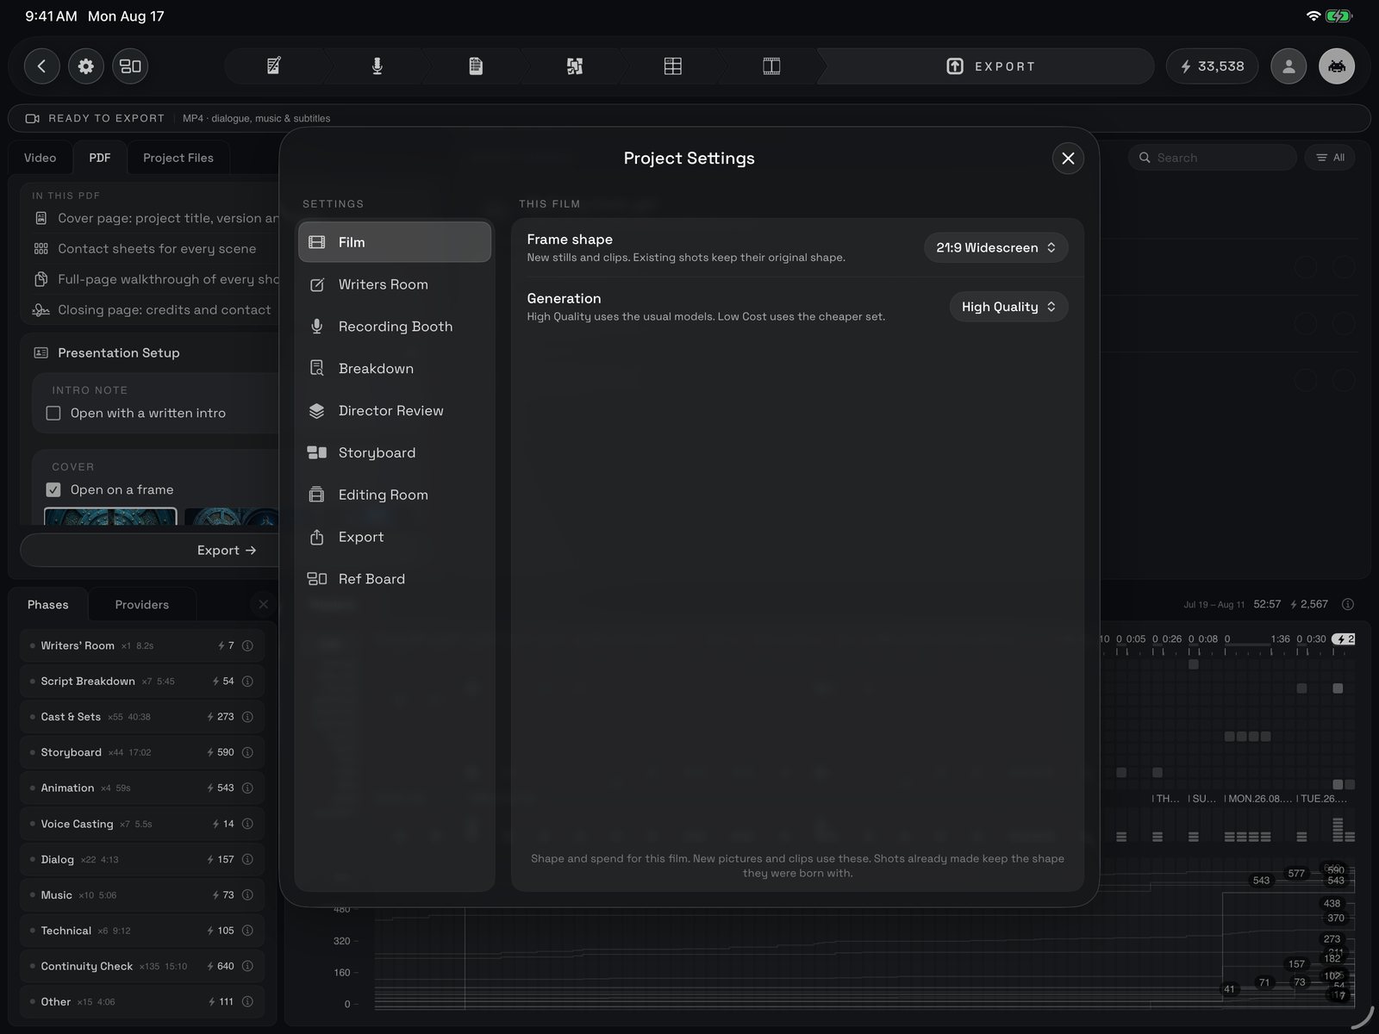The image size is (1379, 1034).
Task: Select the Continuity Check phase row
Action: [142, 967]
